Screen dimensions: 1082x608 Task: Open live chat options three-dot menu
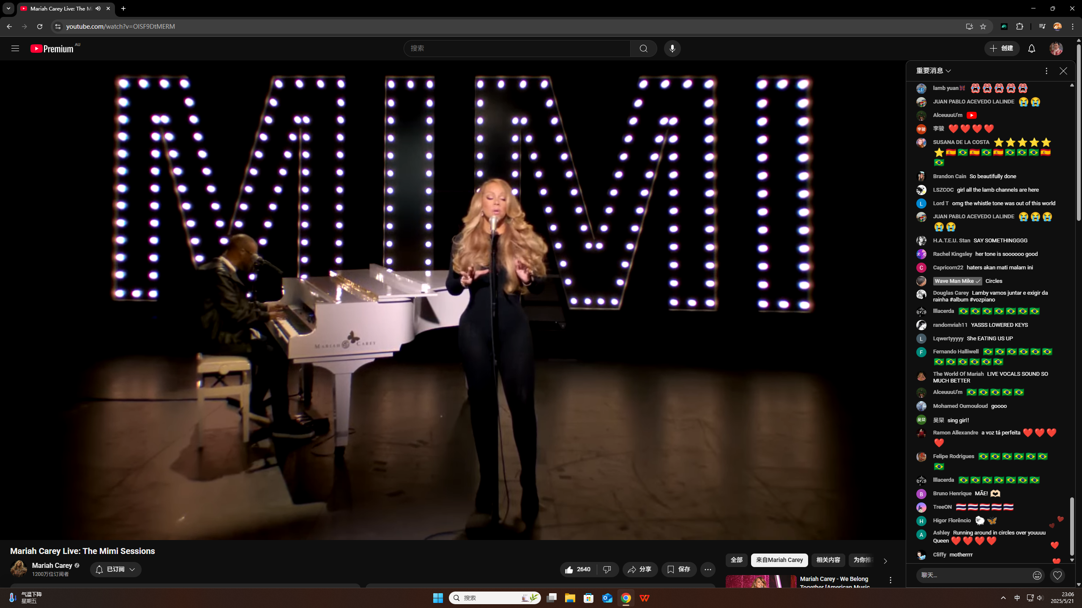[1046, 71]
